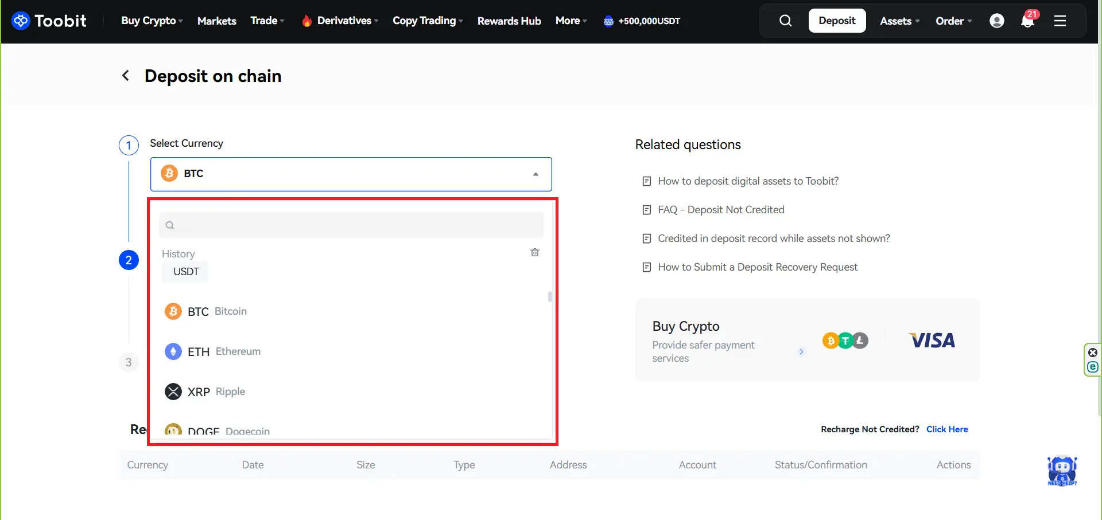Expand the Assets dropdown
Viewport: 1102px width, 520px height.
coord(899,21)
